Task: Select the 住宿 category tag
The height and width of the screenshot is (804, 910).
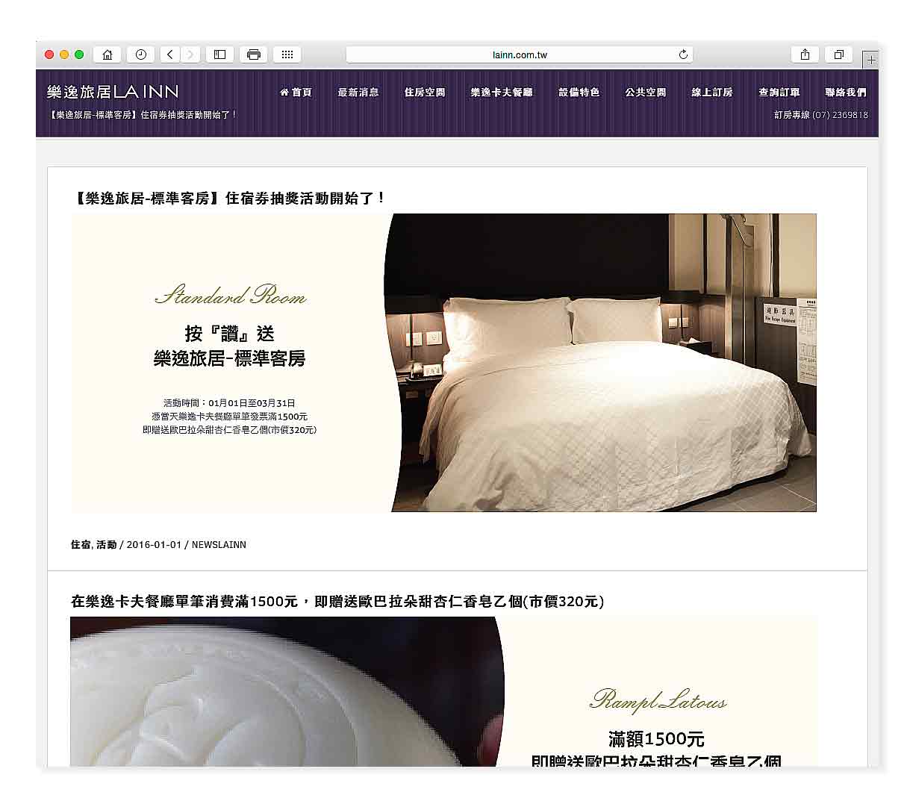Action: [81, 545]
